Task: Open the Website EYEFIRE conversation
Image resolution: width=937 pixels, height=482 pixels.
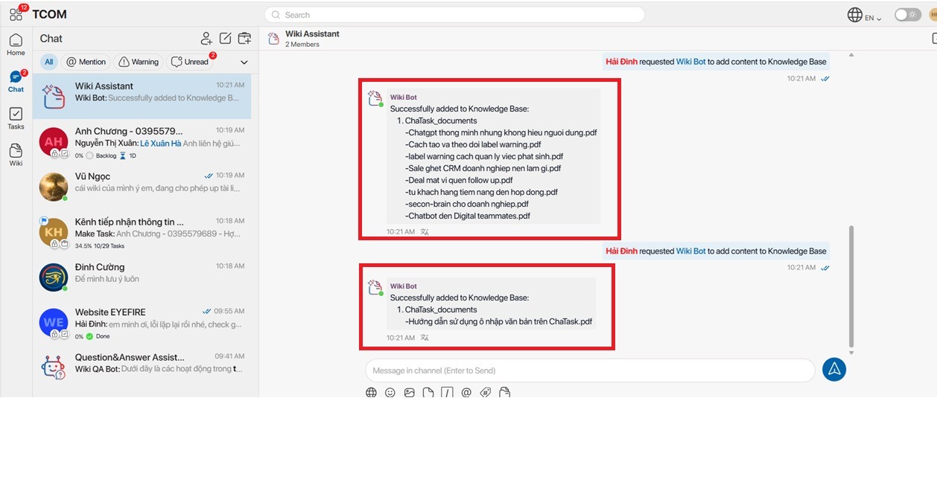Action: coord(142,323)
